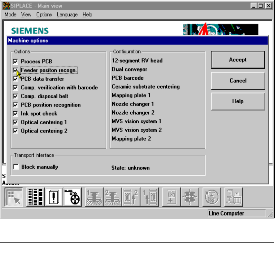Image resolution: width=275 pixels, height=267 pixels.
Task: Click the Cancel button
Action: pos(238,81)
